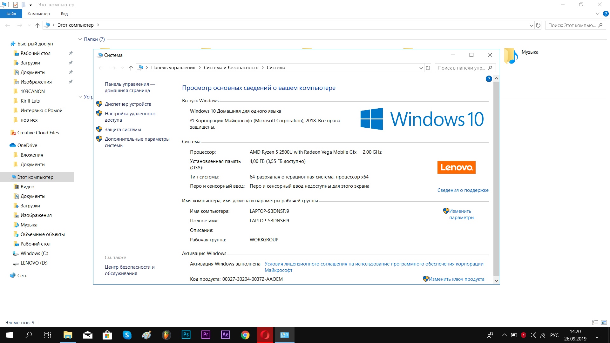The height and width of the screenshot is (343, 610).
Task: Scroll down in system information panel
Action: click(496, 281)
